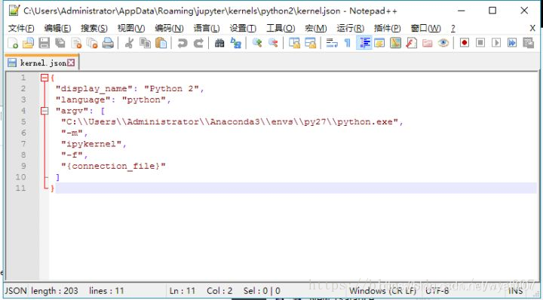Paste using the clipboard toolbar icon
543x300 pixels.
(x=161, y=43)
